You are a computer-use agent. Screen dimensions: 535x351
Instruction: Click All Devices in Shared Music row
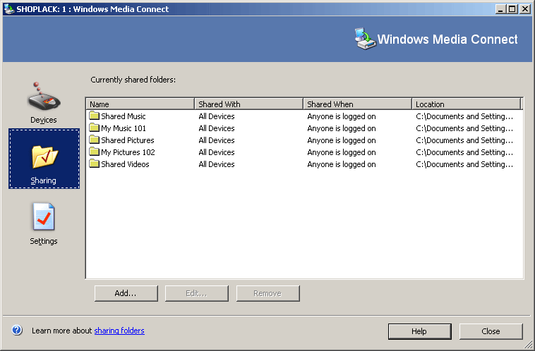[x=217, y=116]
